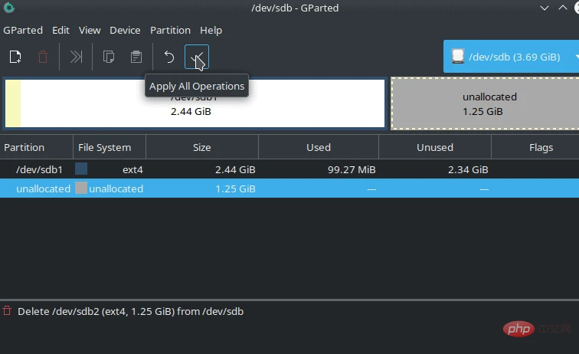Click the trash icon beside pending delete operation
The image size is (579, 354).
click(7, 311)
